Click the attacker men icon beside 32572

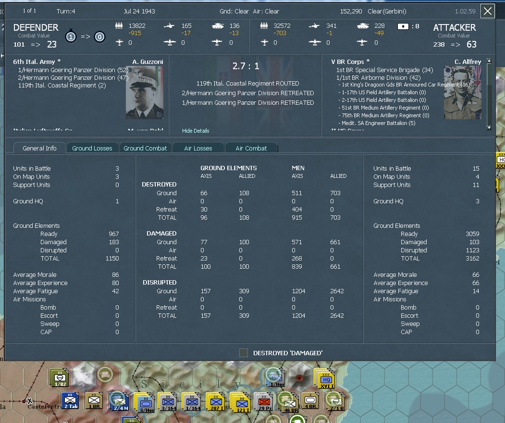click(264, 26)
